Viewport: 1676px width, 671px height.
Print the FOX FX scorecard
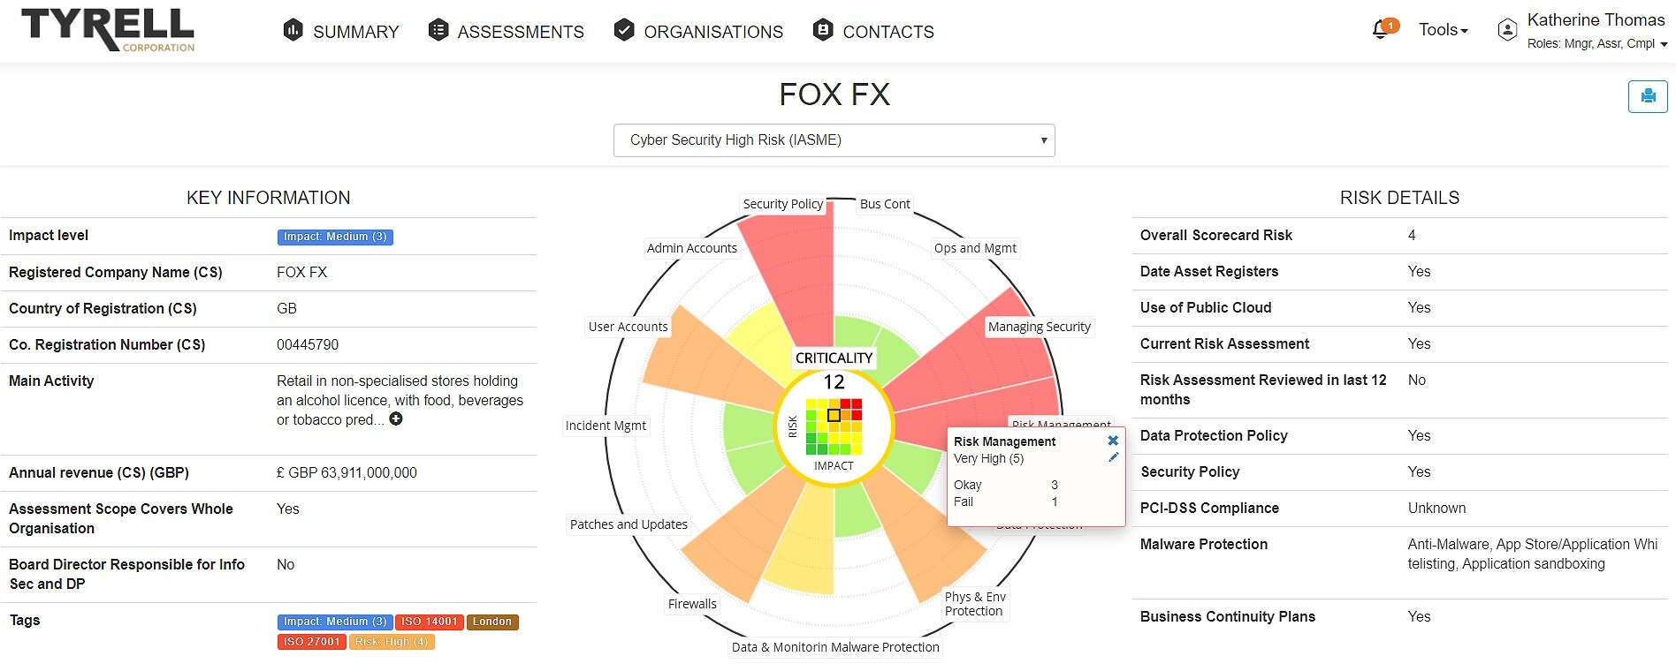1648,96
